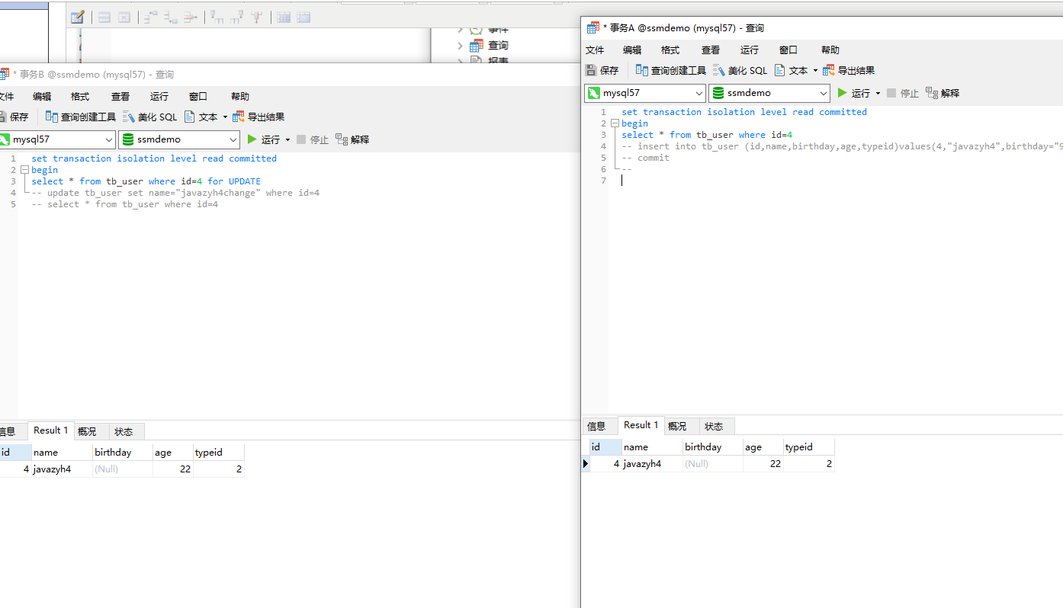Screen dimensions: 1063x608
Task: Expand the 查询 node in the background tree
Action: click(x=460, y=46)
